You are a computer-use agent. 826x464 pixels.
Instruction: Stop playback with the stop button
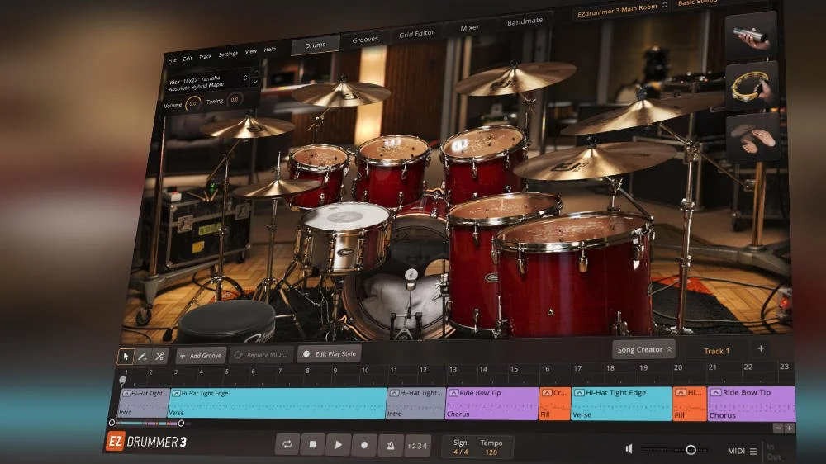point(312,444)
